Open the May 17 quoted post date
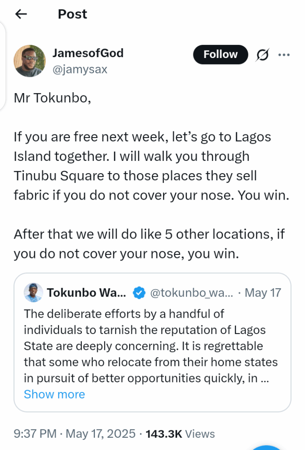Screen dimensions: 305x450 [263, 293]
